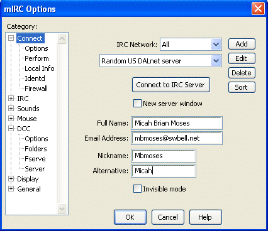This screenshot has height=231, width=268.
Task: Toggle Invisible mode checkbox
Action: (137, 189)
